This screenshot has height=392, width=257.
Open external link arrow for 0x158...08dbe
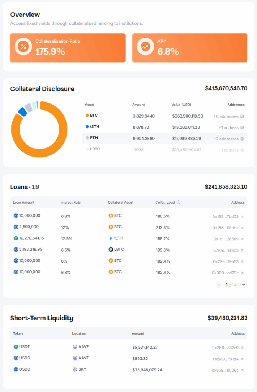[x=242, y=228]
